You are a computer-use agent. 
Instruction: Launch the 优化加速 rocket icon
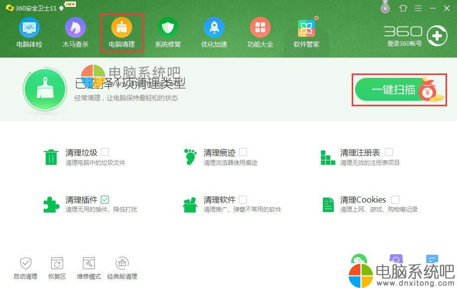214,27
